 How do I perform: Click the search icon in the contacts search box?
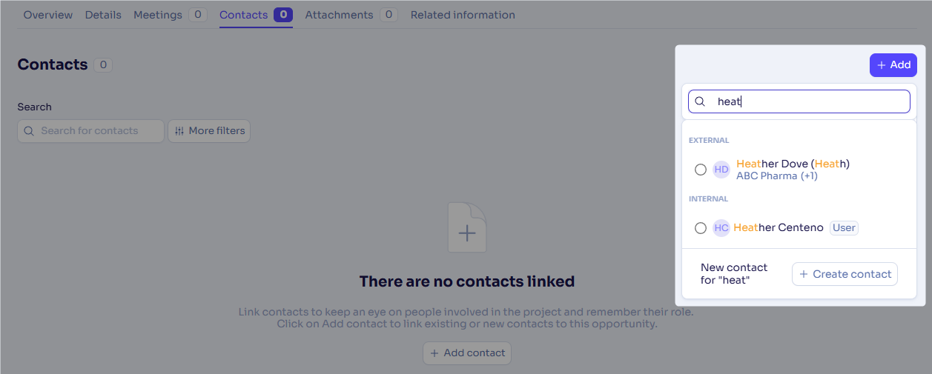coord(29,131)
